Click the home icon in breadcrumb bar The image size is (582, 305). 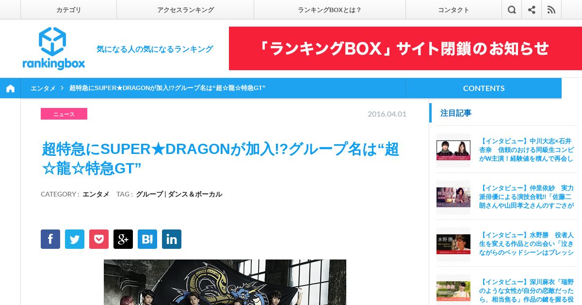pos(10,88)
